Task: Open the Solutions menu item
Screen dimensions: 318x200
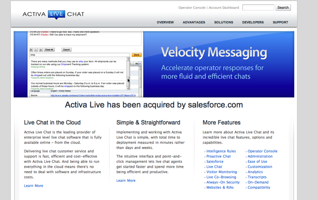Action: coord(224,22)
